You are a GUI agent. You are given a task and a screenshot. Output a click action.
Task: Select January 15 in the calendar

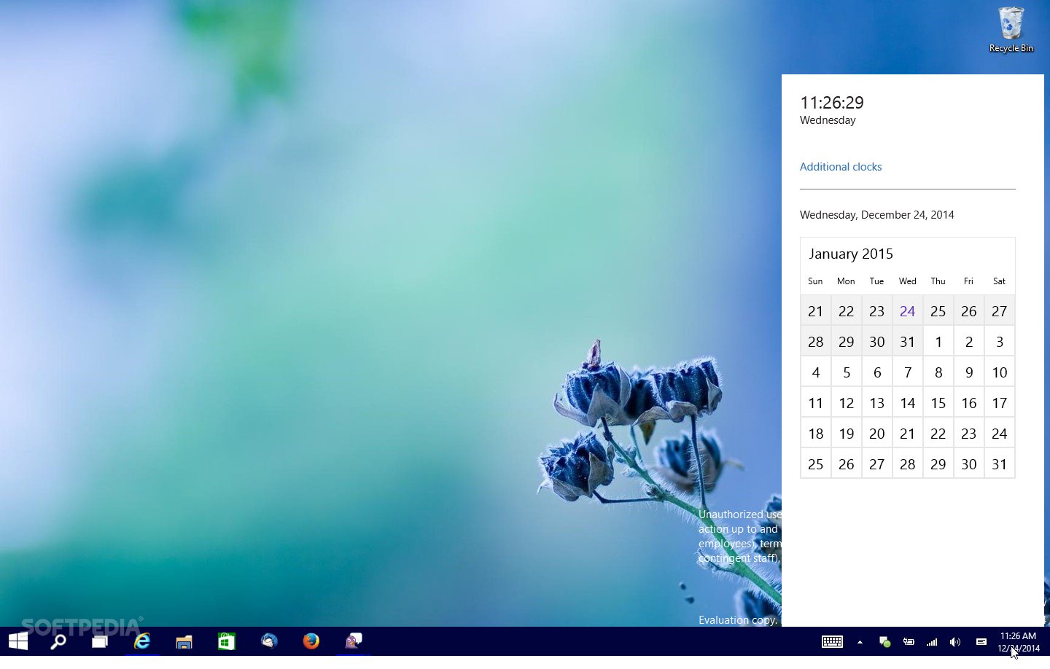pyautogui.click(x=938, y=403)
